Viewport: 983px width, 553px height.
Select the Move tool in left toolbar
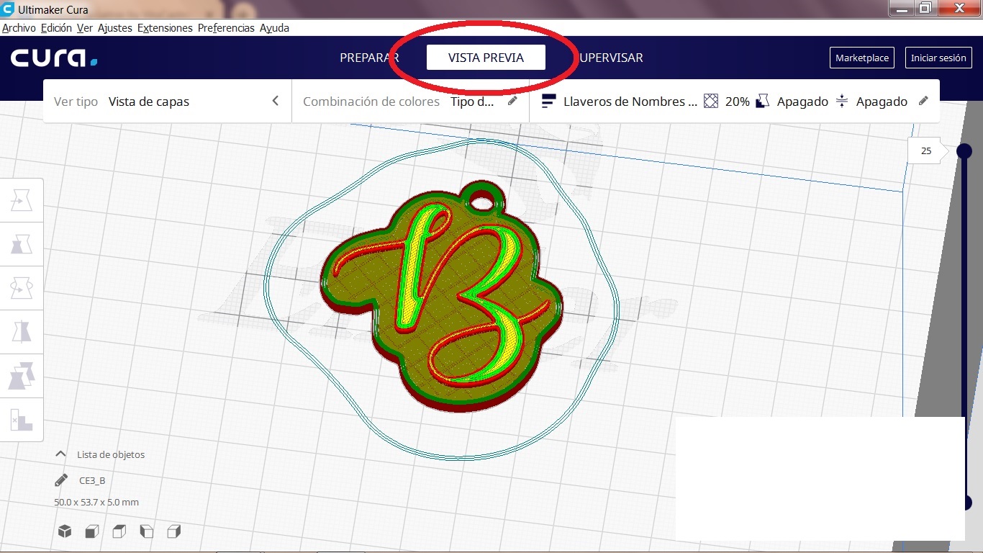[22, 201]
